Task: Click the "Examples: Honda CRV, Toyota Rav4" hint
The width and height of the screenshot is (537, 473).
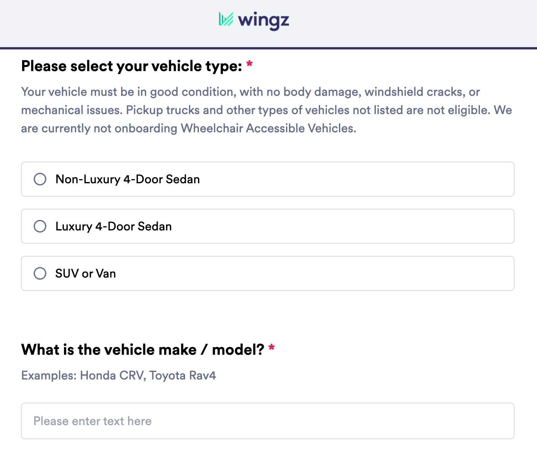Action: [118, 375]
